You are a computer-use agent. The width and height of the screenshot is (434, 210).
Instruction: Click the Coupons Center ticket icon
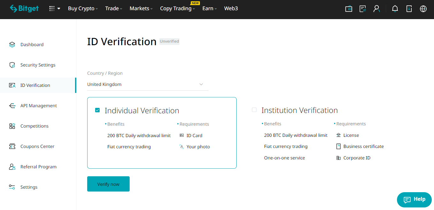12,146
